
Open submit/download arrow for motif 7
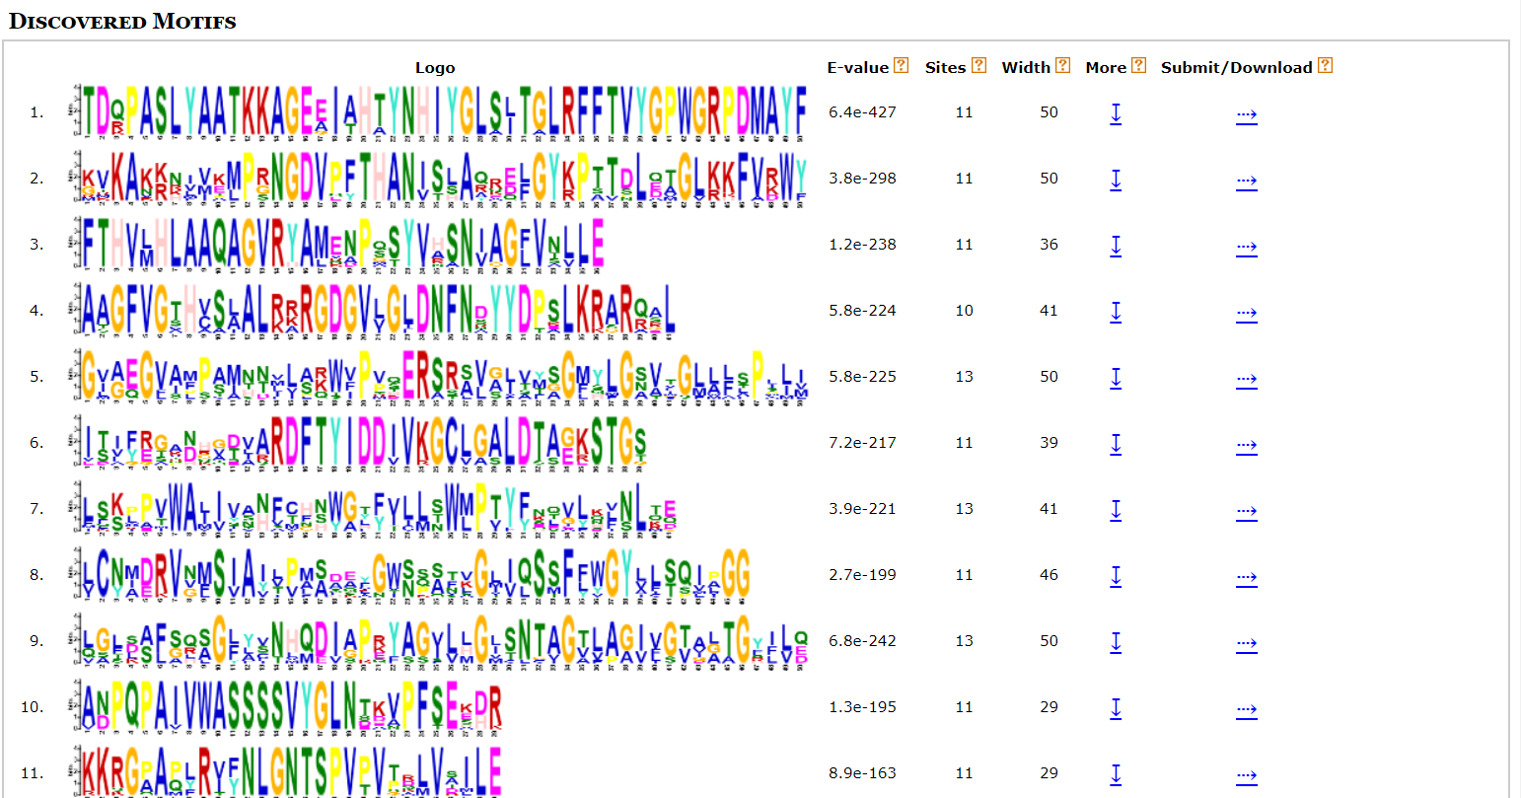[1247, 512]
